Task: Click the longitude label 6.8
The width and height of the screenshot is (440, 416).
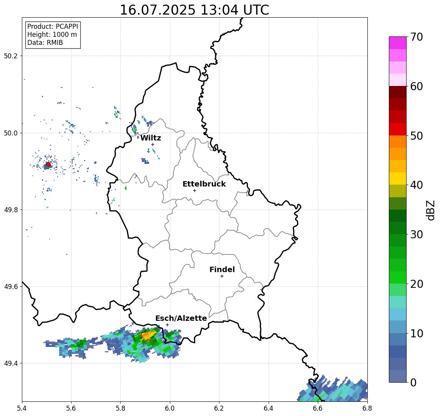Action: (x=367, y=408)
